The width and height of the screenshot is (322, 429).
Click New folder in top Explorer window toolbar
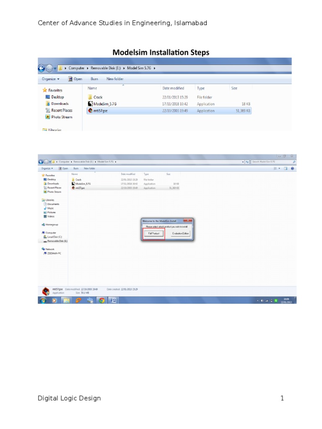(115, 79)
